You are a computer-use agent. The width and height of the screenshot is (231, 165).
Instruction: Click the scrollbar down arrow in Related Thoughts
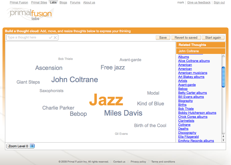pos(223,140)
